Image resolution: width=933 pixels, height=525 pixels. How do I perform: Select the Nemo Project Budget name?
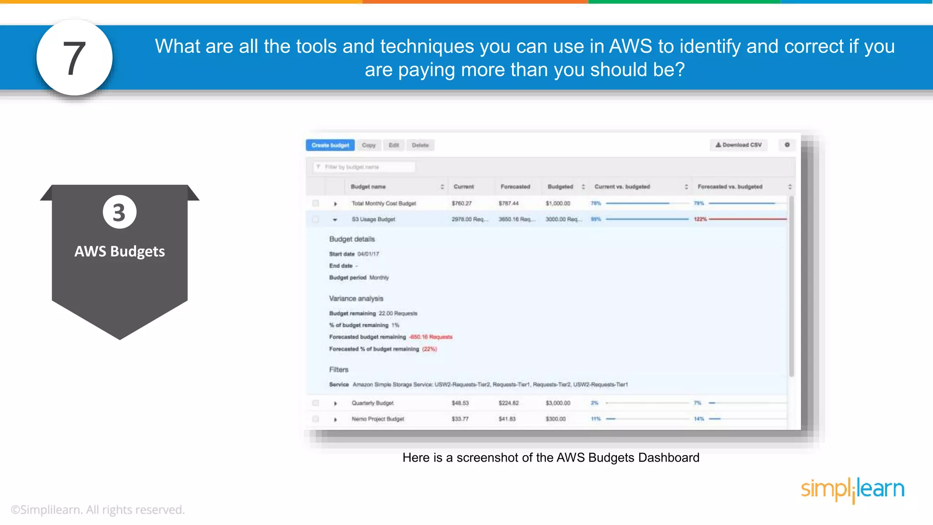(x=378, y=419)
